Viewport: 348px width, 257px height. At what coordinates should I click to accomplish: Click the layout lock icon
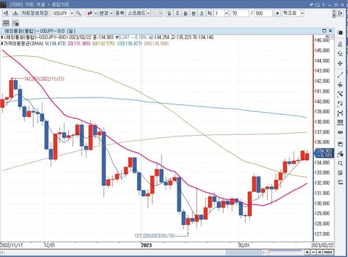15,23
